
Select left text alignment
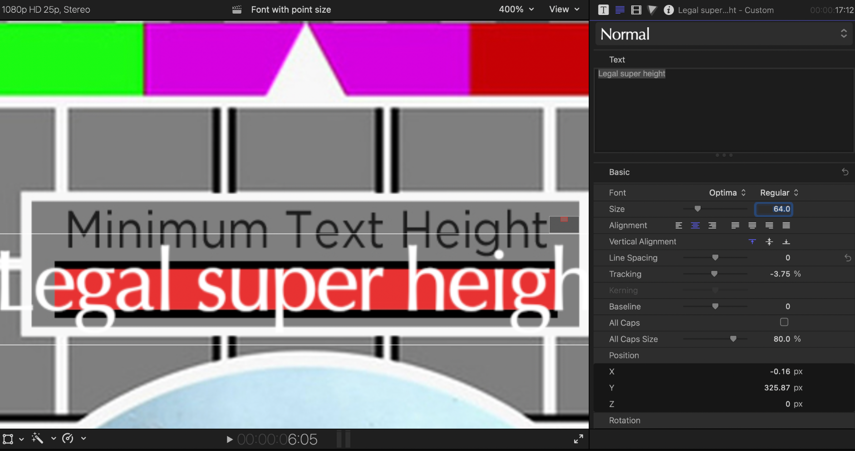tap(679, 225)
